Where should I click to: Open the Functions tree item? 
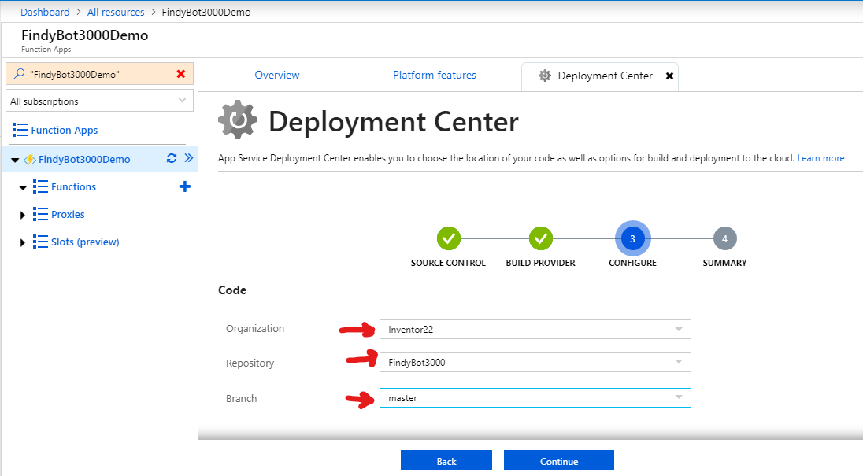[73, 187]
